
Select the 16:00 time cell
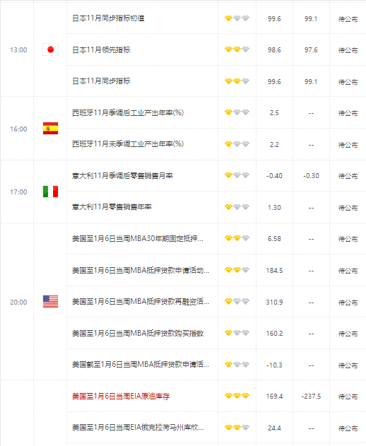click(x=18, y=129)
